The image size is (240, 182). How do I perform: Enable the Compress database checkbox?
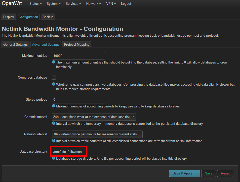coord(54,78)
